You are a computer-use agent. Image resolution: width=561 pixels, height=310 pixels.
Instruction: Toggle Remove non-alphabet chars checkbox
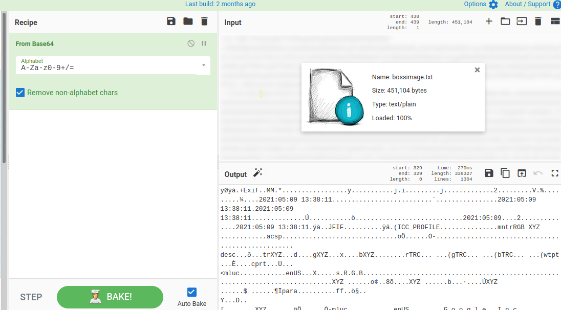click(20, 93)
